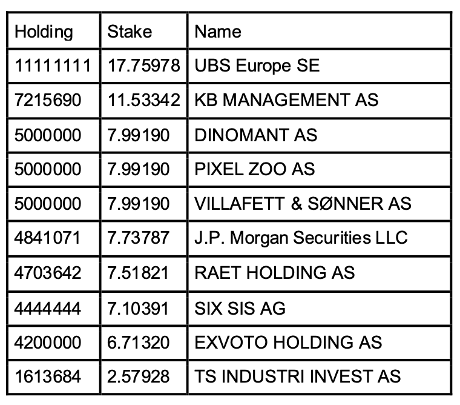Click holding value 4444444
460x405 pixels.
(48, 309)
